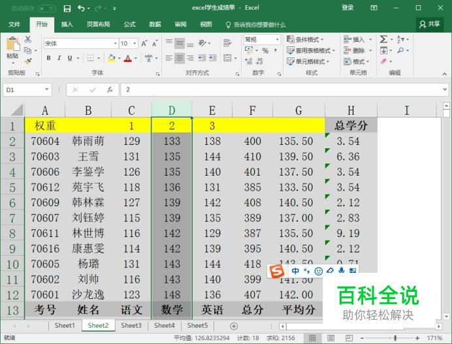Toggle center horizontal alignment
Image resolution: width=452 pixels, height=344 pixels.
(x=180, y=58)
